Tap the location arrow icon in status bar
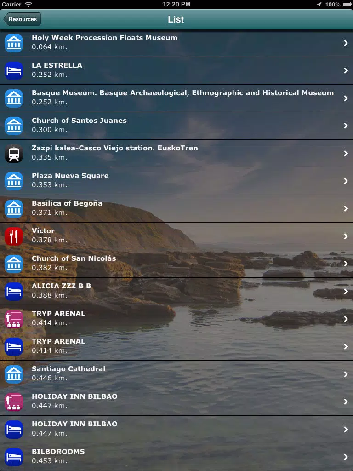Viewport: 353px width, 471px height. tap(319, 4)
